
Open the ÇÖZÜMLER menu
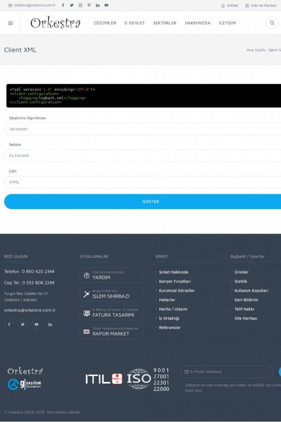click(x=105, y=23)
